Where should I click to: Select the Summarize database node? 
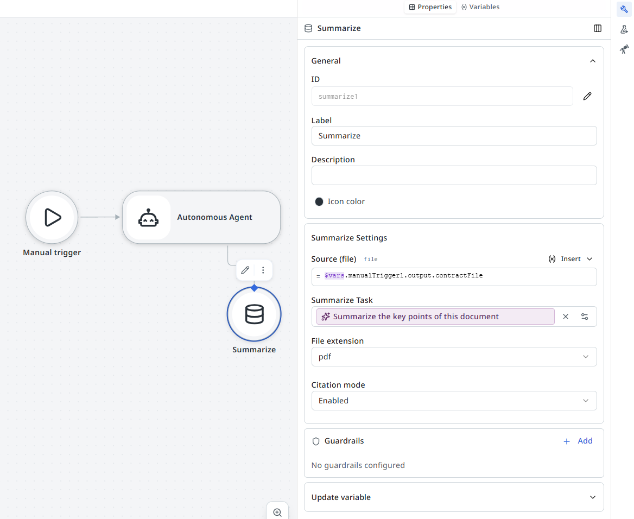[x=254, y=314]
